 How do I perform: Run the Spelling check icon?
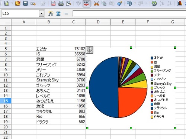coord(78,3)
